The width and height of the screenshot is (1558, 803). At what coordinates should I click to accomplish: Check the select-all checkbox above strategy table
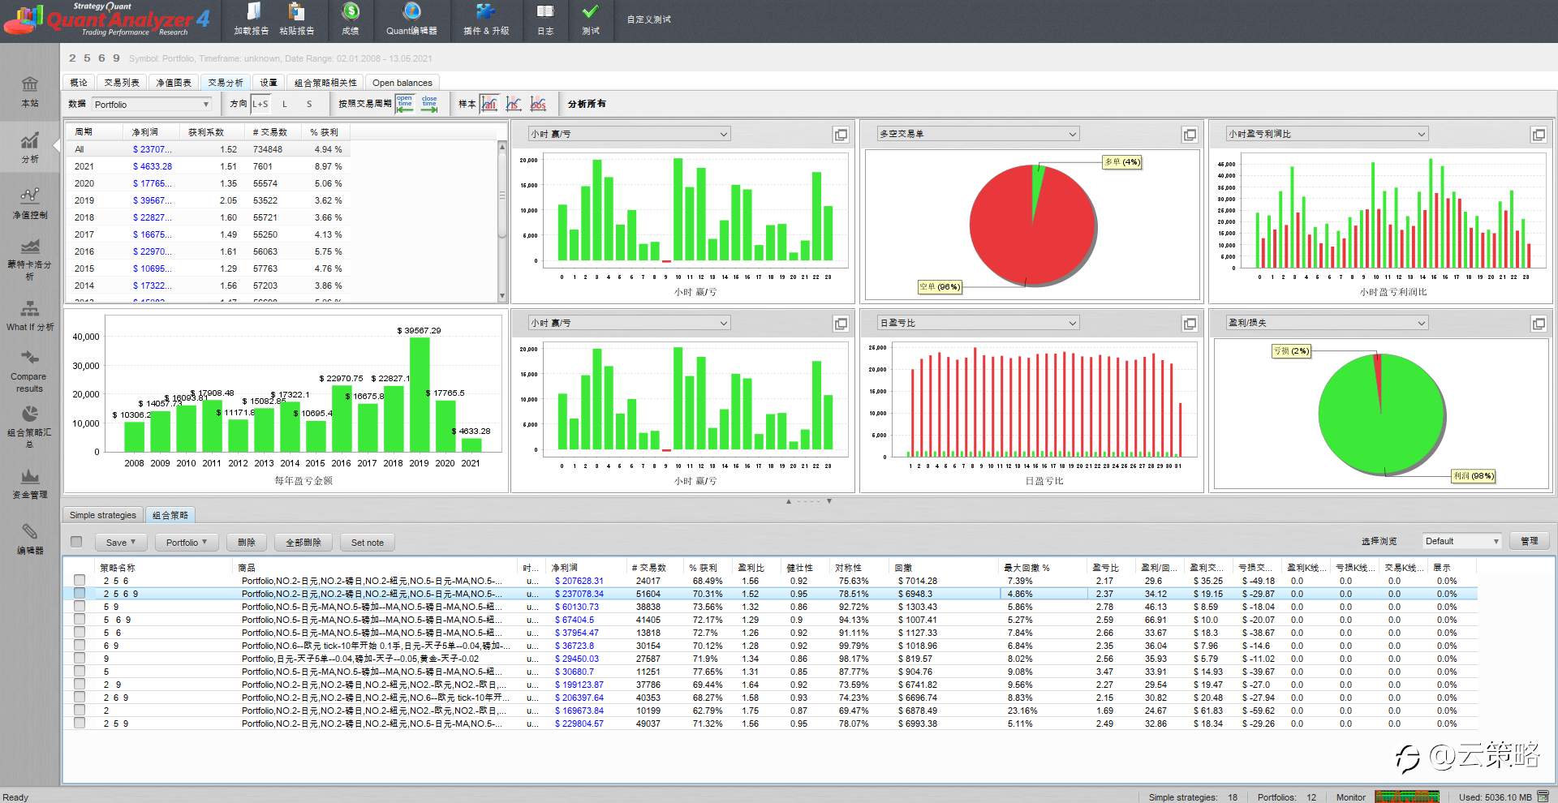tap(76, 542)
